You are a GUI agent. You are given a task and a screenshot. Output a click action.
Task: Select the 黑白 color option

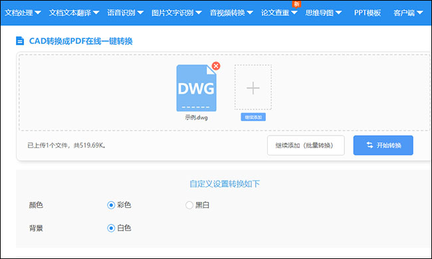[189, 205]
